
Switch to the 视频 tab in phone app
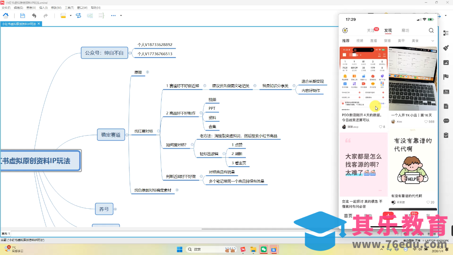coord(360,41)
